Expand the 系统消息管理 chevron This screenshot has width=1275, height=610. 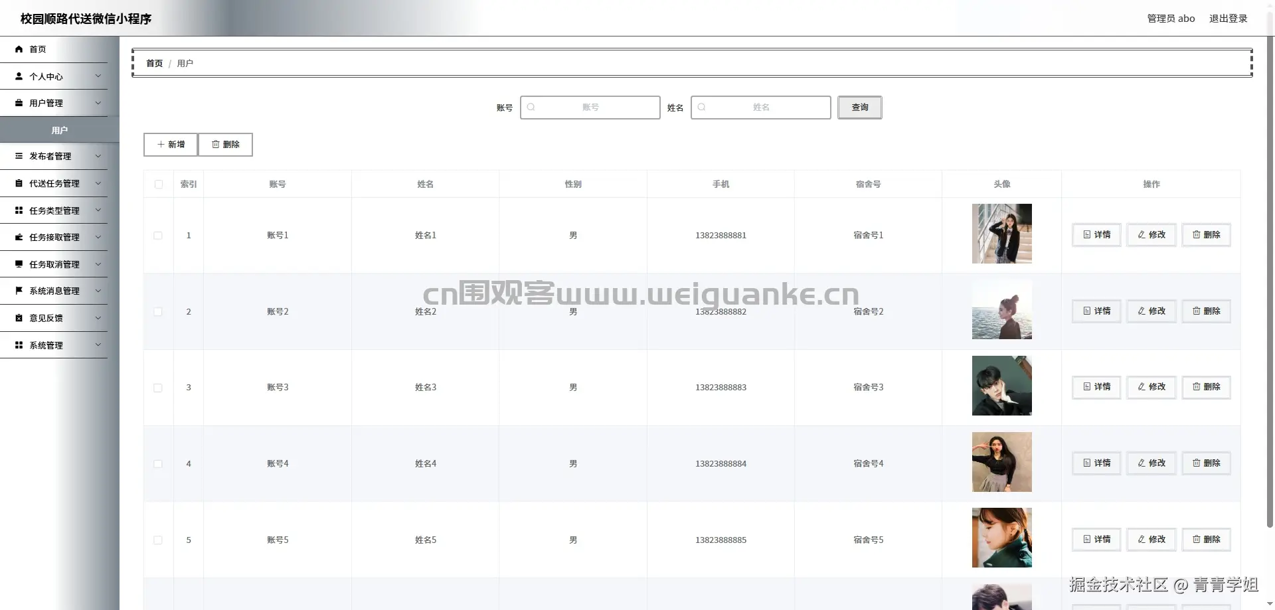[x=98, y=291]
